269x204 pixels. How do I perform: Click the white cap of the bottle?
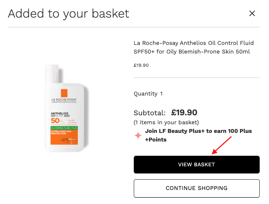pyautogui.click(x=52, y=74)
